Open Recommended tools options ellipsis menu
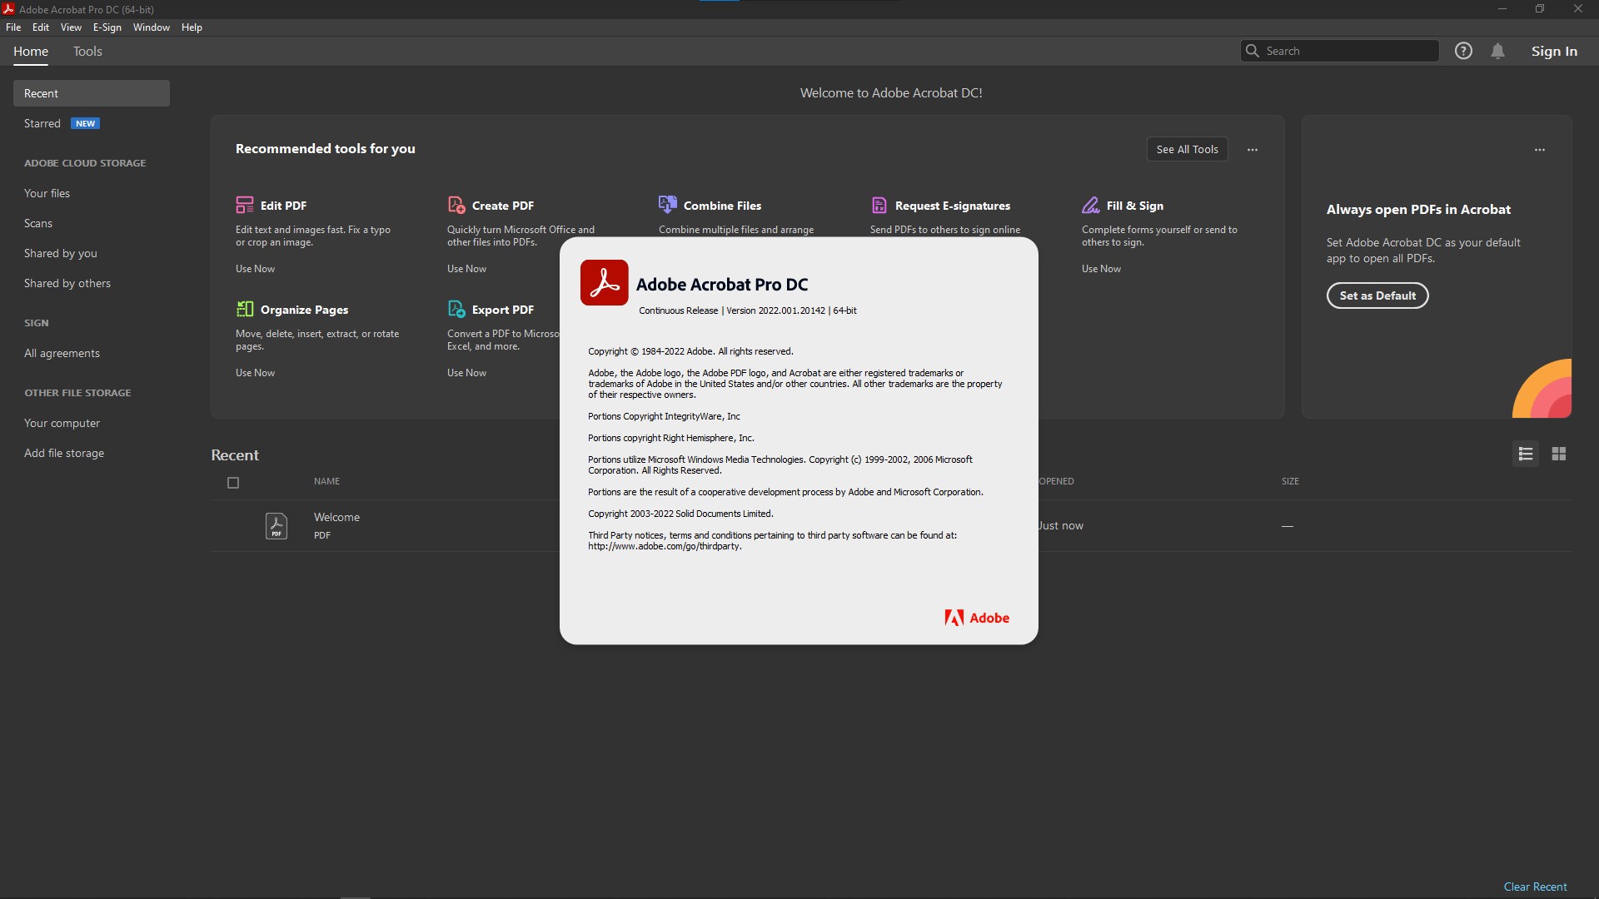 click(x=1252, y=150)
